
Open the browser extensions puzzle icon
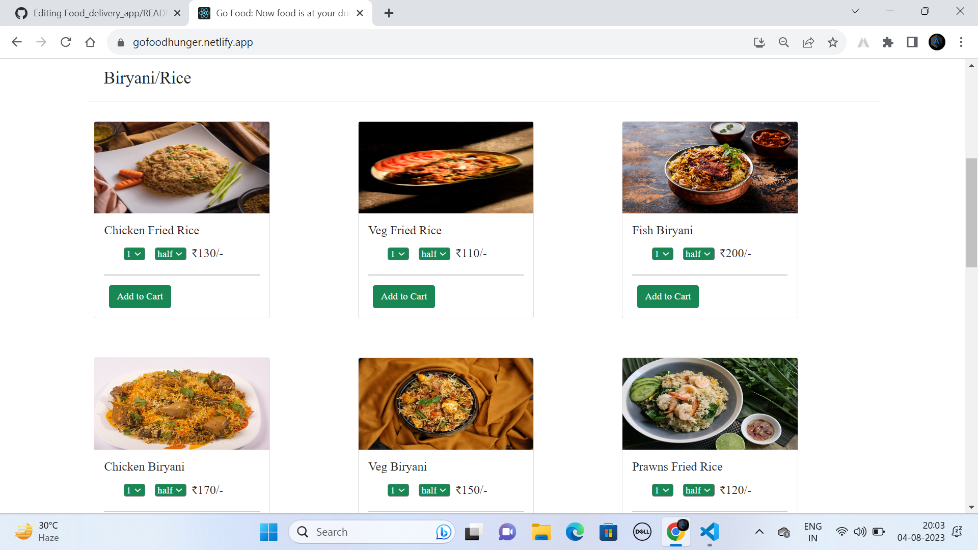pos(888,42)
